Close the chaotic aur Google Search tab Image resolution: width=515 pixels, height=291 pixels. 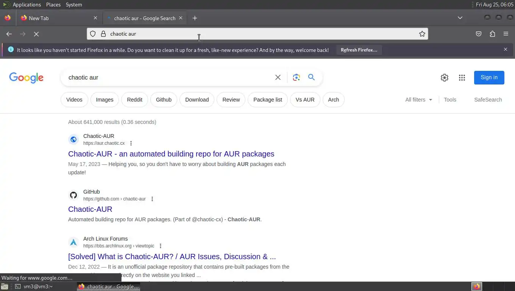181,18
